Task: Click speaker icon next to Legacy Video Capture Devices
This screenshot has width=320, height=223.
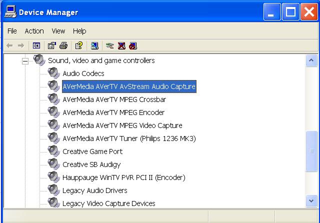Action: [54, 203]
